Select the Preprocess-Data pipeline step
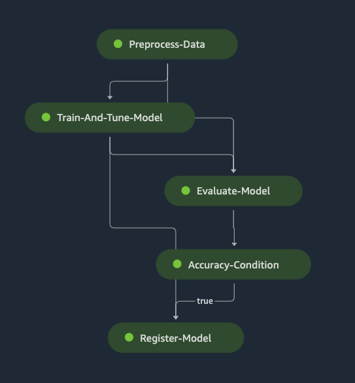 point(167,45)
